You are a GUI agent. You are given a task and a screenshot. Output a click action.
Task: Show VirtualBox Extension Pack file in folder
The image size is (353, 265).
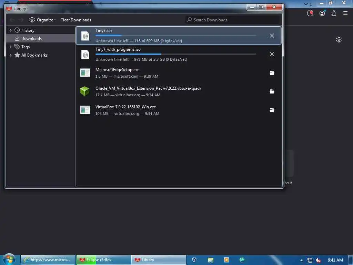point(272,91)
